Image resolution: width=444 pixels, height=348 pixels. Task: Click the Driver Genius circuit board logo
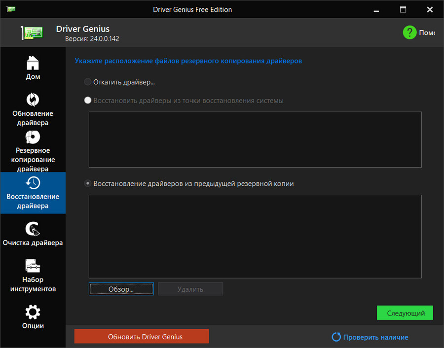point(32,33)
